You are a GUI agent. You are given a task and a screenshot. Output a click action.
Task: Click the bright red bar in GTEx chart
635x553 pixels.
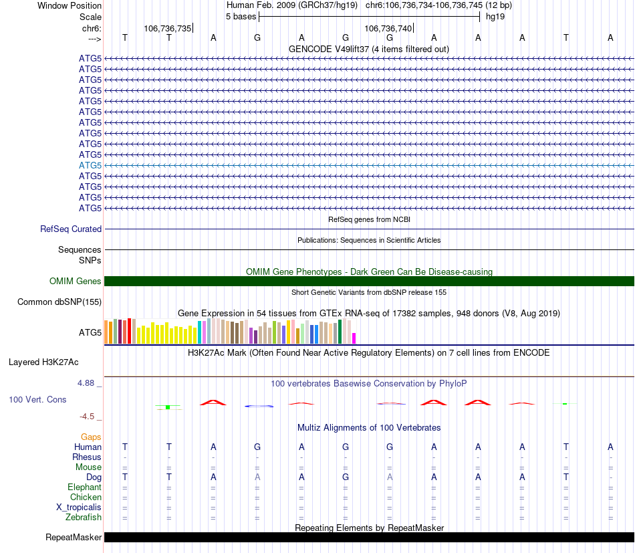pyautogui.click(x=129, y=331)
